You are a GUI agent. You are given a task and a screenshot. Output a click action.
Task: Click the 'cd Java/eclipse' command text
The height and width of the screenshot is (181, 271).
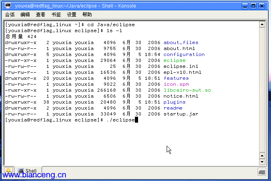[x=111, y=25]
